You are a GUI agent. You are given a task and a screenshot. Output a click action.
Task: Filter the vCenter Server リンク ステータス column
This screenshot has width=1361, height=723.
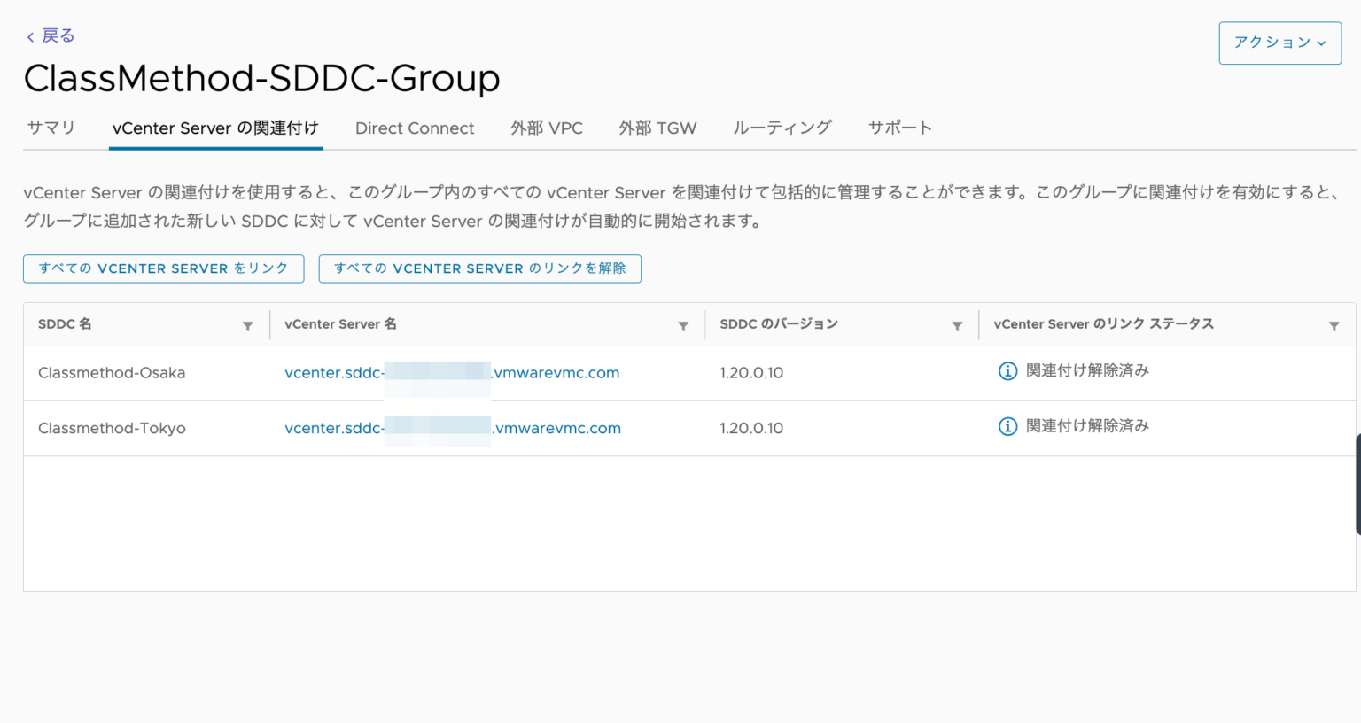pyautogui.click(x=1335, y=325)
